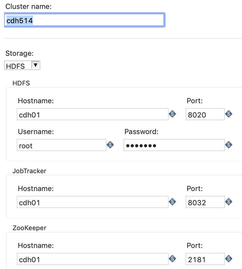The height and width of the screenshot is (269, 242).
Task: Click the ZooKeeper Port field showing 2181
Action: tap(205, 259)
